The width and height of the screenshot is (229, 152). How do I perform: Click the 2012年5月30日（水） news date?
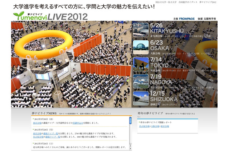coord(44,119)
